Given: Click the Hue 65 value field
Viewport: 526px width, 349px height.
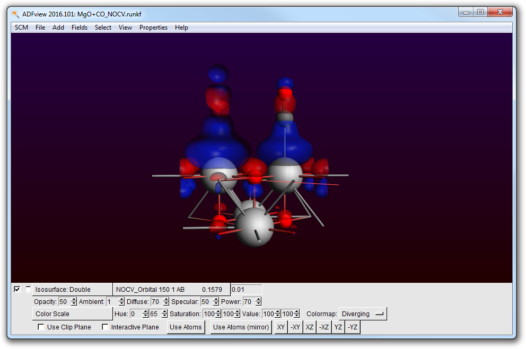Looking at the screenshot, I should [155, 314].
